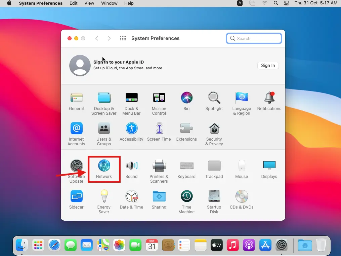Open Podcasts in the Dock
This screenshot has width=341, height=256.
pos(249,245)
